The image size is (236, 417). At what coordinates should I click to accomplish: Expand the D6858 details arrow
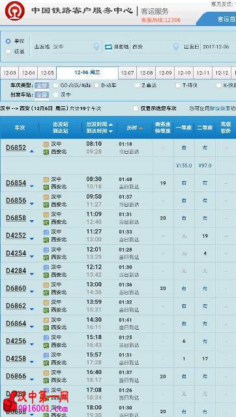(x=32, y=222)
